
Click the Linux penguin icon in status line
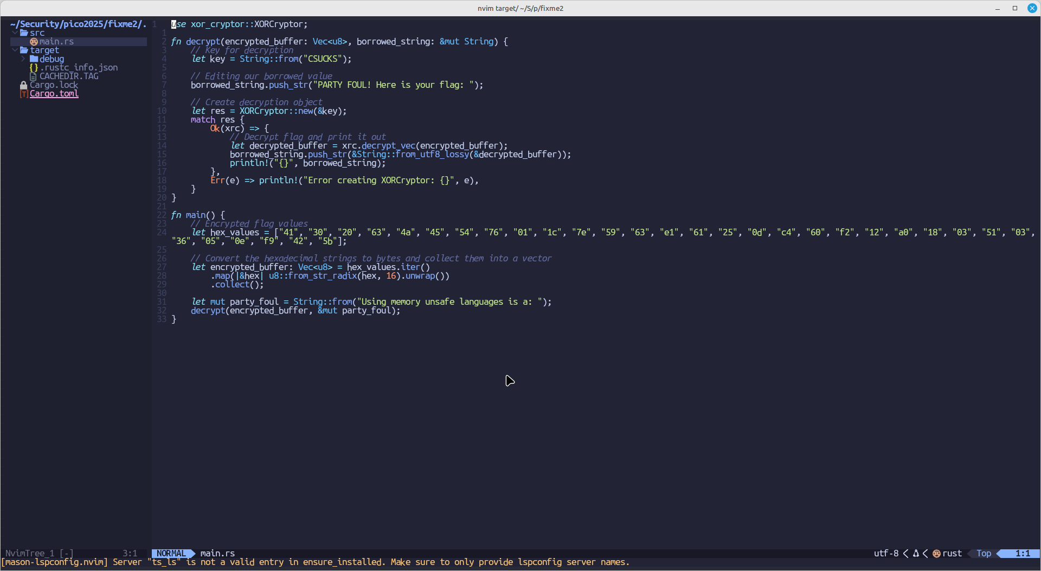tap(916, 554)
